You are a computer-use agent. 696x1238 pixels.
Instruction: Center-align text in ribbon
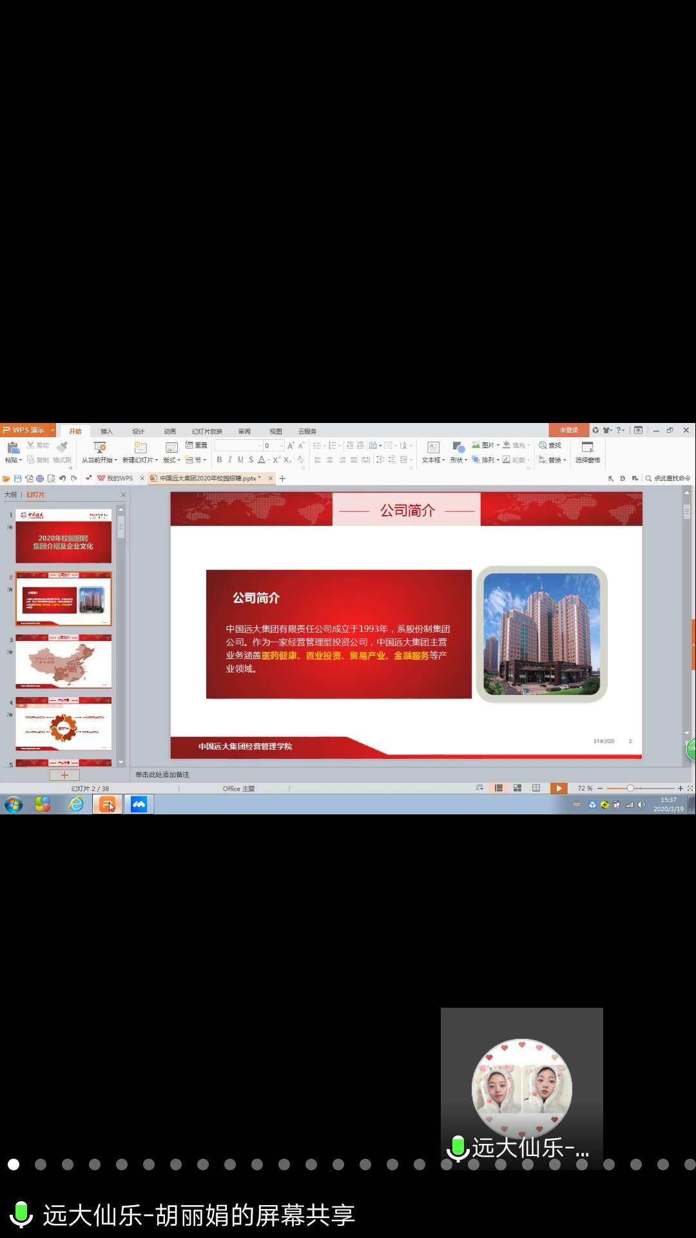pos(329,460)
